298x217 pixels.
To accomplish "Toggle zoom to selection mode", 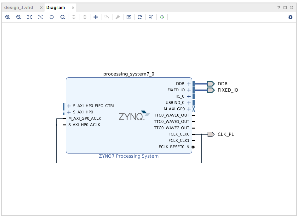I will click(40, 17).
